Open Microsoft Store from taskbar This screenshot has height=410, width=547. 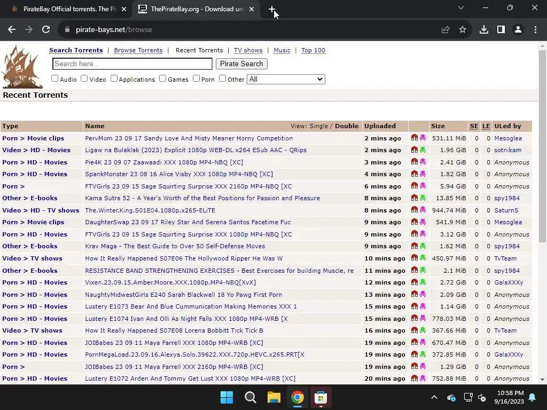click(x=321, y=397)
